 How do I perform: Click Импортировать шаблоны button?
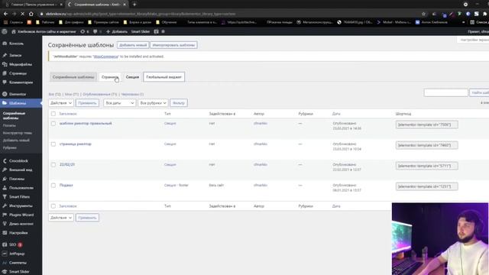173,45
